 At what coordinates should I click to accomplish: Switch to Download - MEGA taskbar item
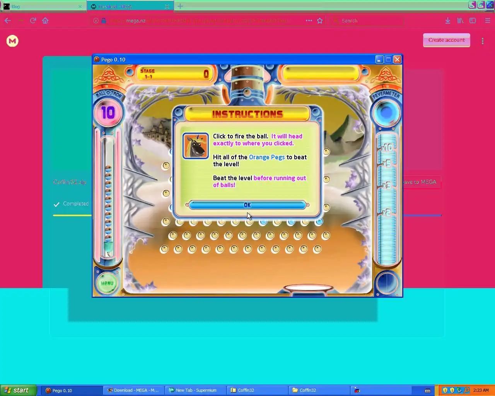coord(134,390)
